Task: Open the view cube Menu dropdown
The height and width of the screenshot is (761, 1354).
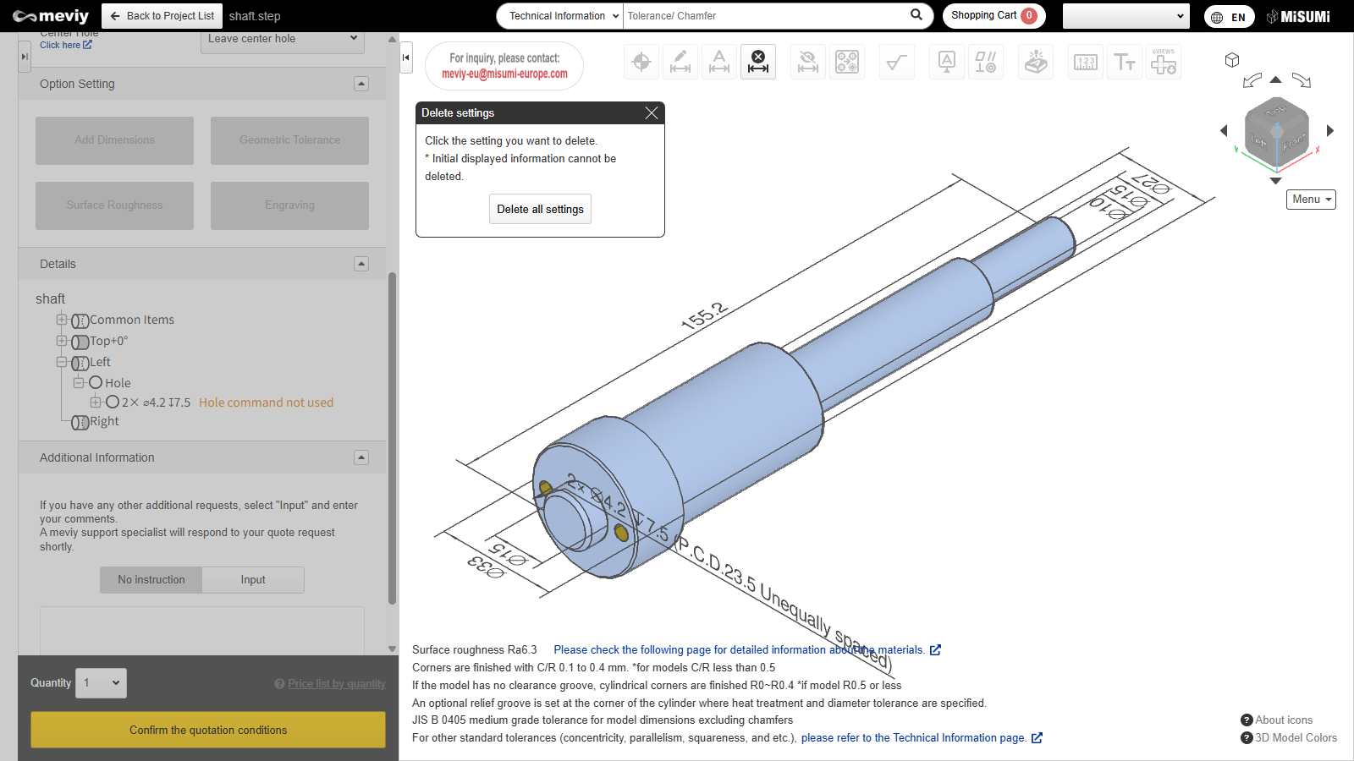Action: tap(1311, 200)
